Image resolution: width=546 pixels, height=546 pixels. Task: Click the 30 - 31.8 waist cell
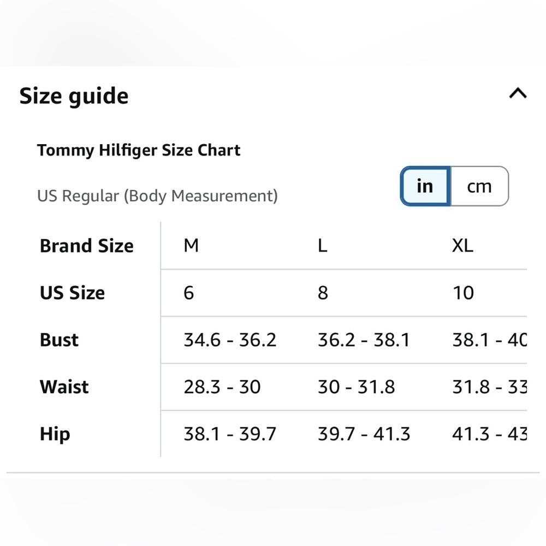356,387
